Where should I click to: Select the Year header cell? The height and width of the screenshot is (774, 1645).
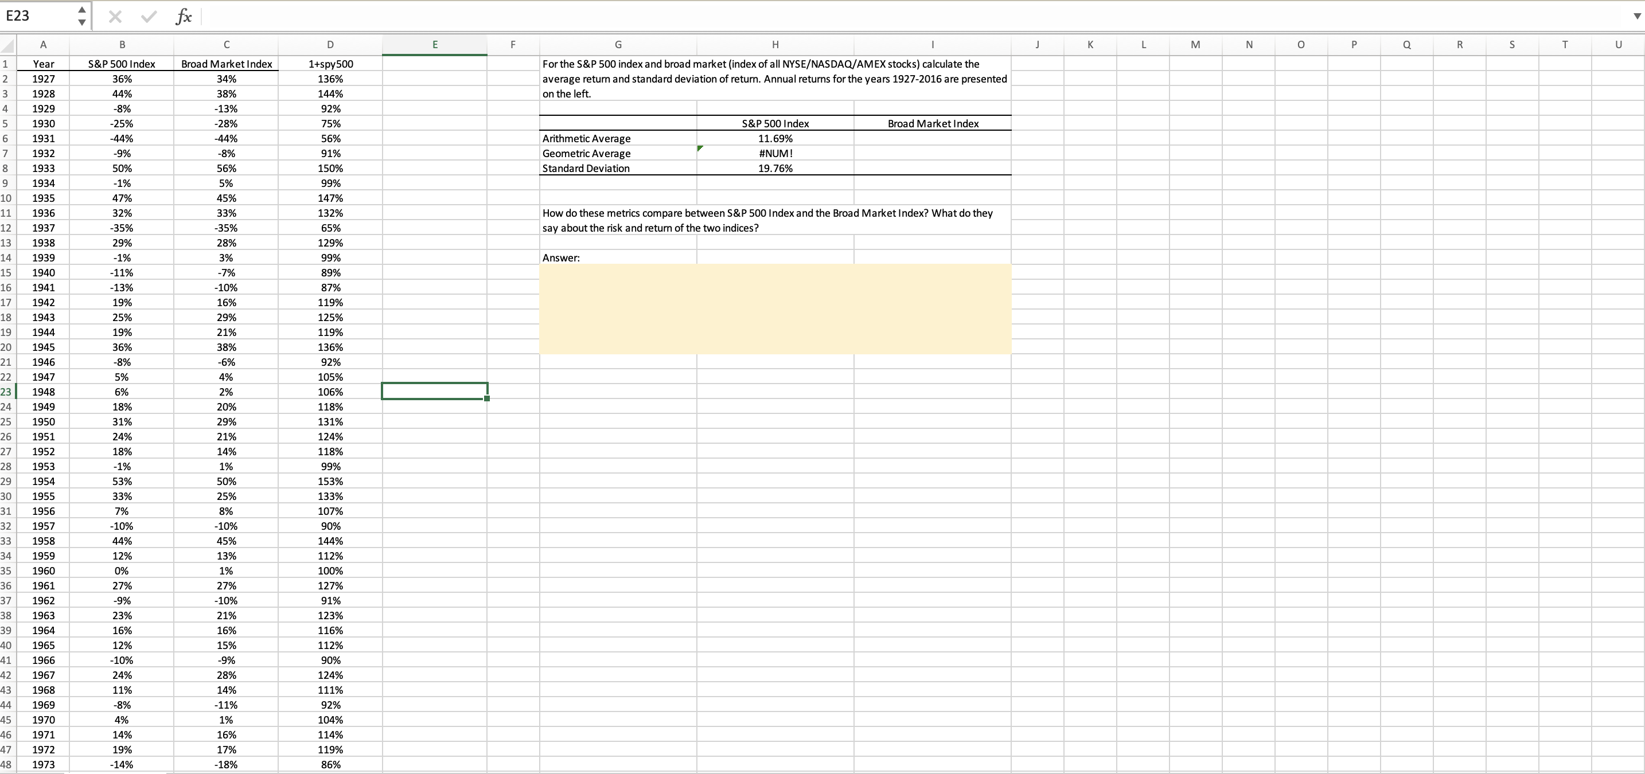point(43,64)
